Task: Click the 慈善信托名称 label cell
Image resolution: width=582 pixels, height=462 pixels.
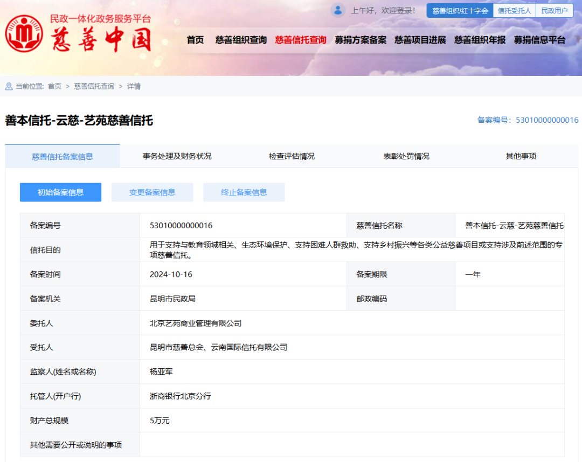Action: (401, 226)
